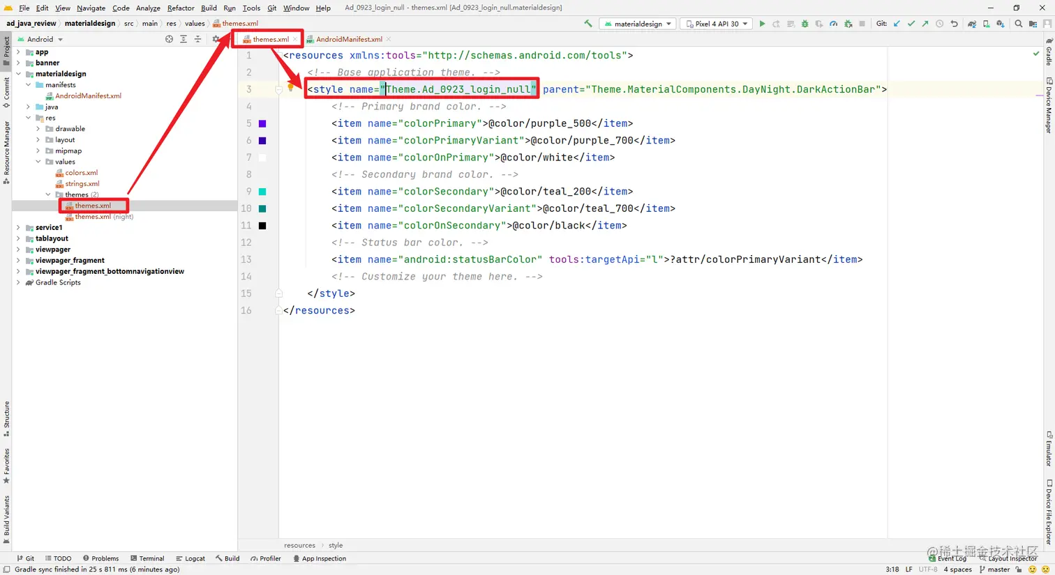Run the app with the green play icon
1055x575 pixels.
[x=762, y=24]
